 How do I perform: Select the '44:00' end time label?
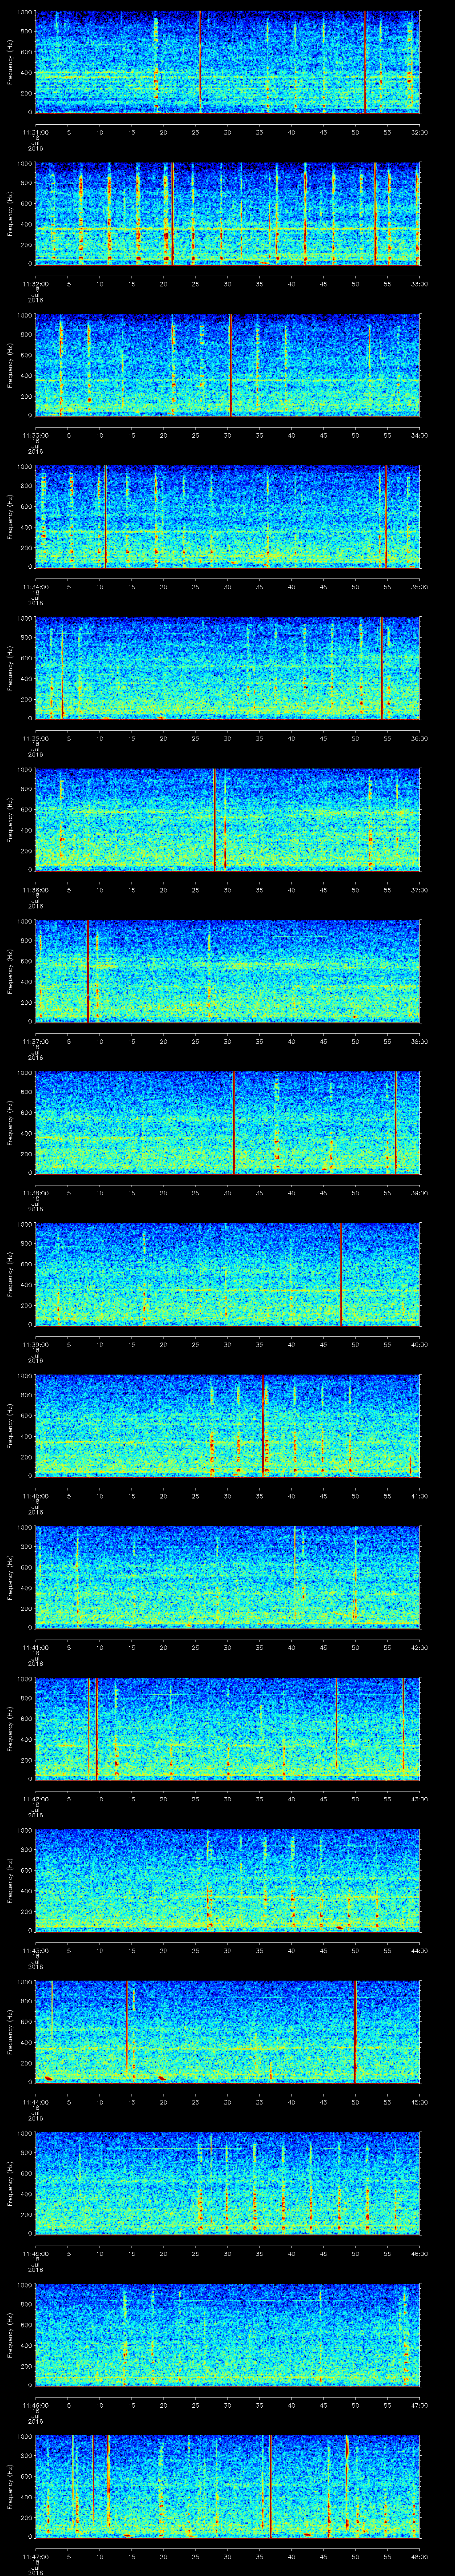(x=419, y=1950)
